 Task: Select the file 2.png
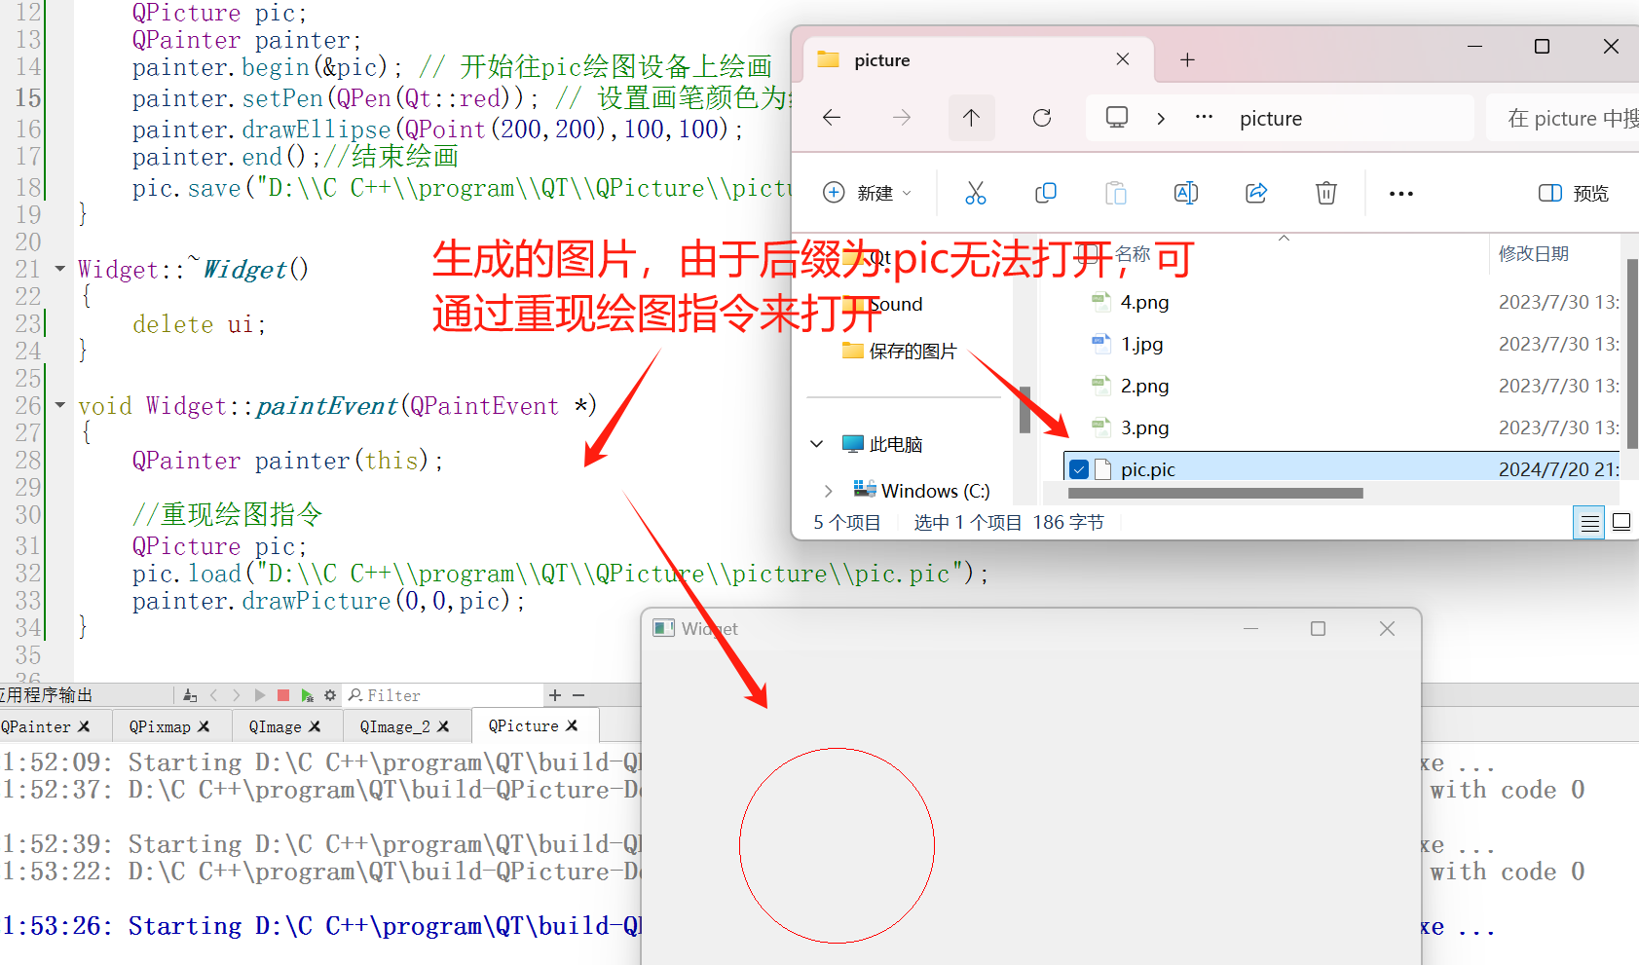(x=1144, y=386)
